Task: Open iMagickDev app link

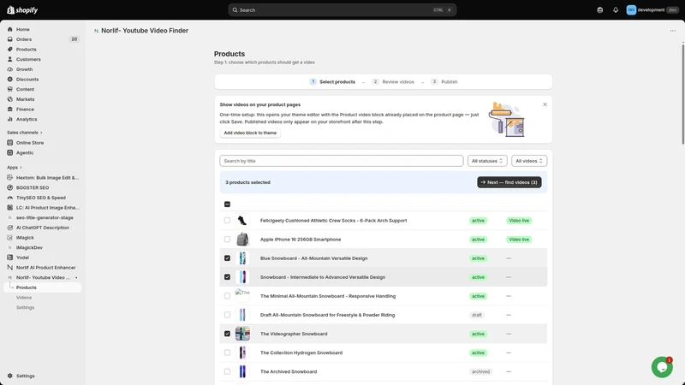Action: pos(29,247)
